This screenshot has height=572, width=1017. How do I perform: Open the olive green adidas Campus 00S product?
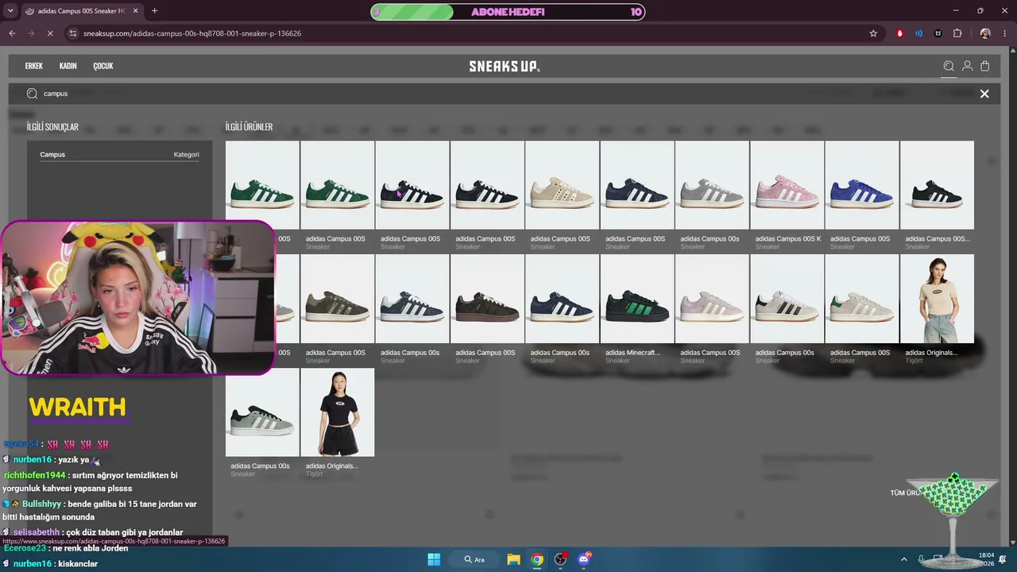(337, 310)
